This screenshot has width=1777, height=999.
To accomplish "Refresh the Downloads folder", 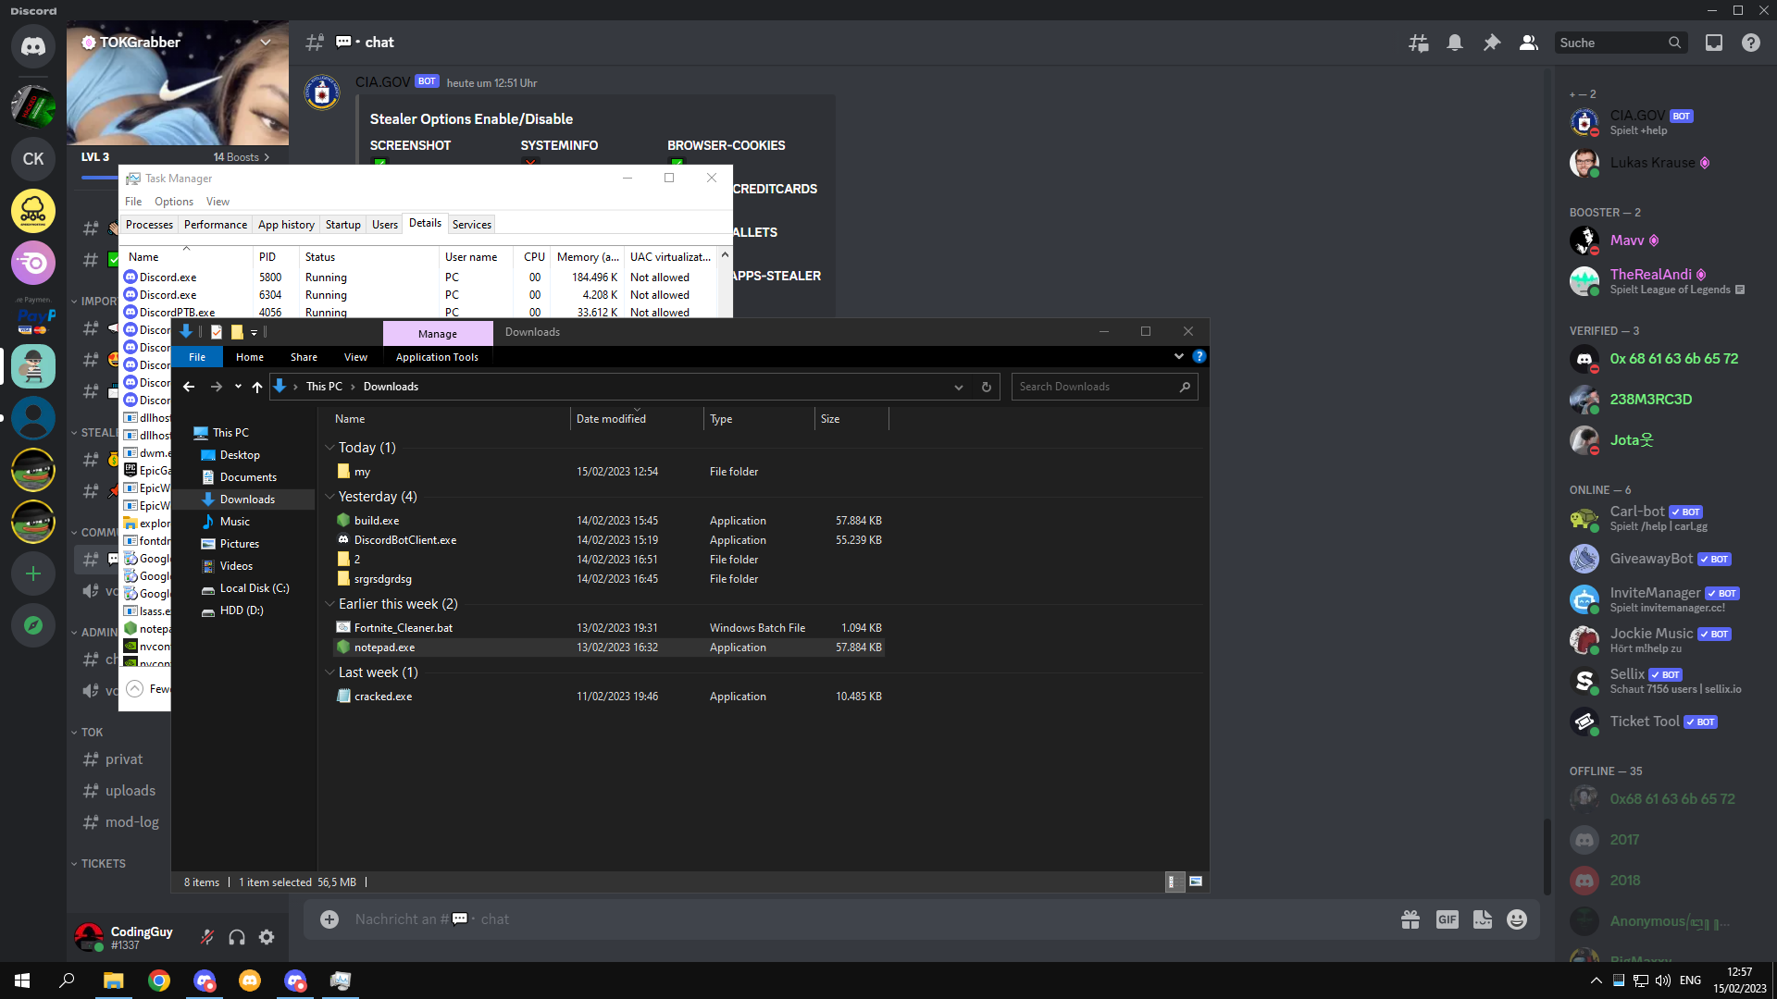I will tap(987, 387).
